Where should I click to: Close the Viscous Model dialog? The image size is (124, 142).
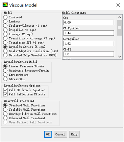[118, 5]
